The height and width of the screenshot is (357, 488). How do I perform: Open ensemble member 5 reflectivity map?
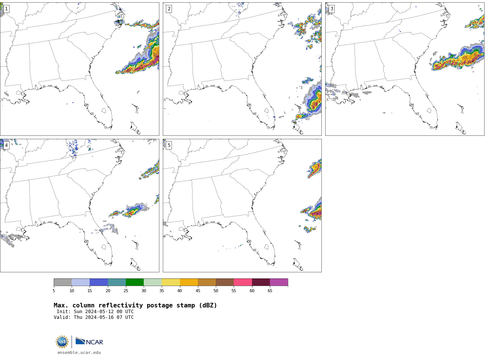click(x=242, y=206)
